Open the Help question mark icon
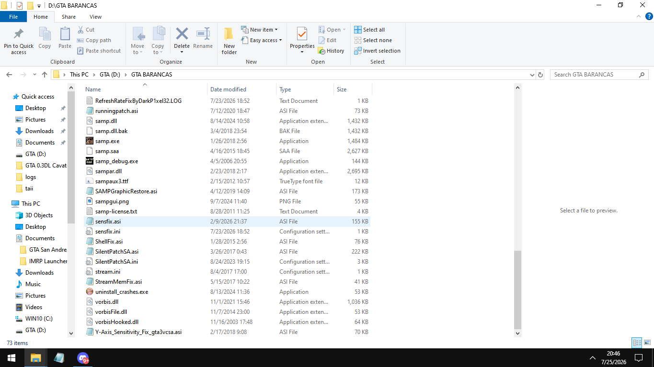This screenshot has height=367, width=654. [x=649, y=17]
